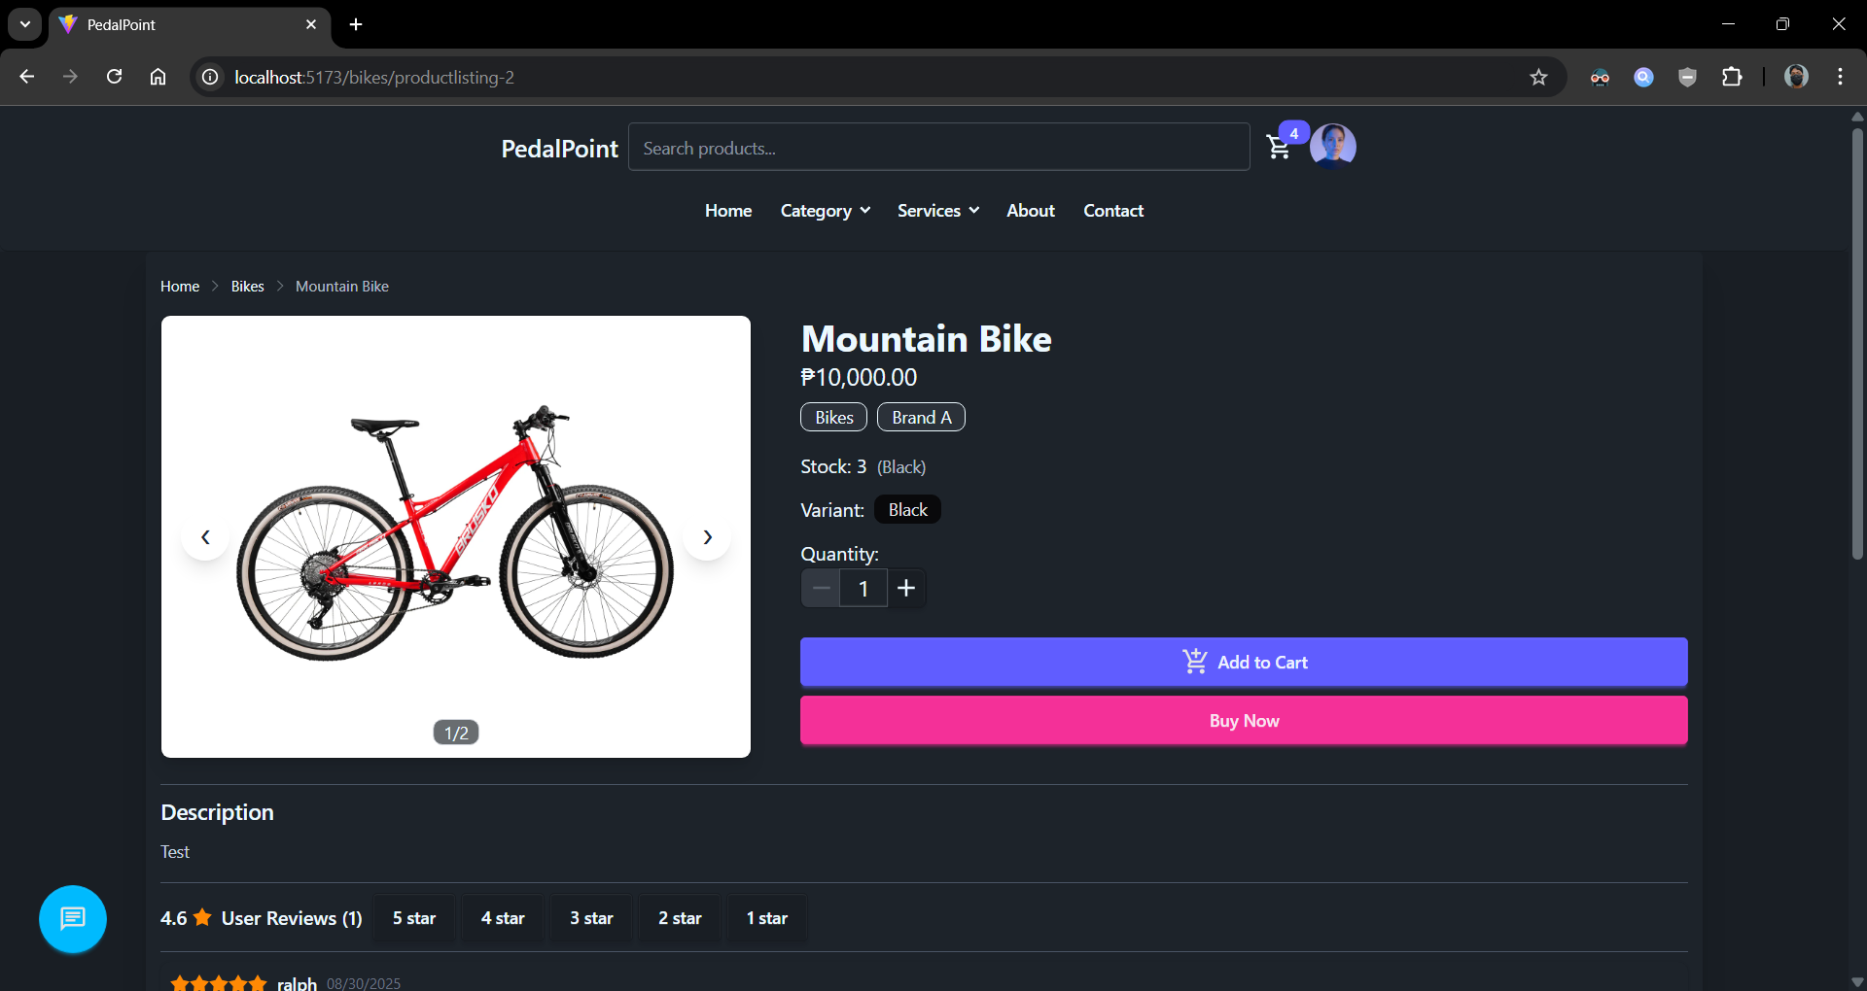Bookmark this page with the star
Image resolution: width=1867 pixels, height=991 pixels.
click(x=1538, y=77)
